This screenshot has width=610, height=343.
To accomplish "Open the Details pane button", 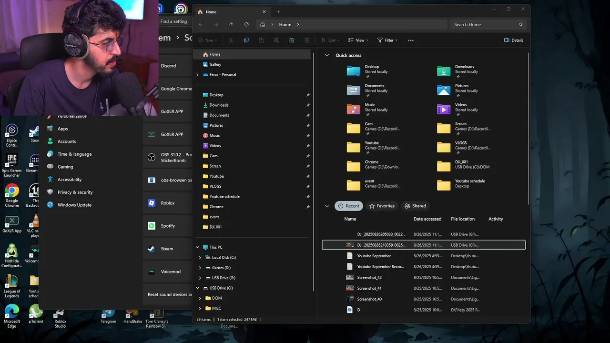I will (513, 40).
